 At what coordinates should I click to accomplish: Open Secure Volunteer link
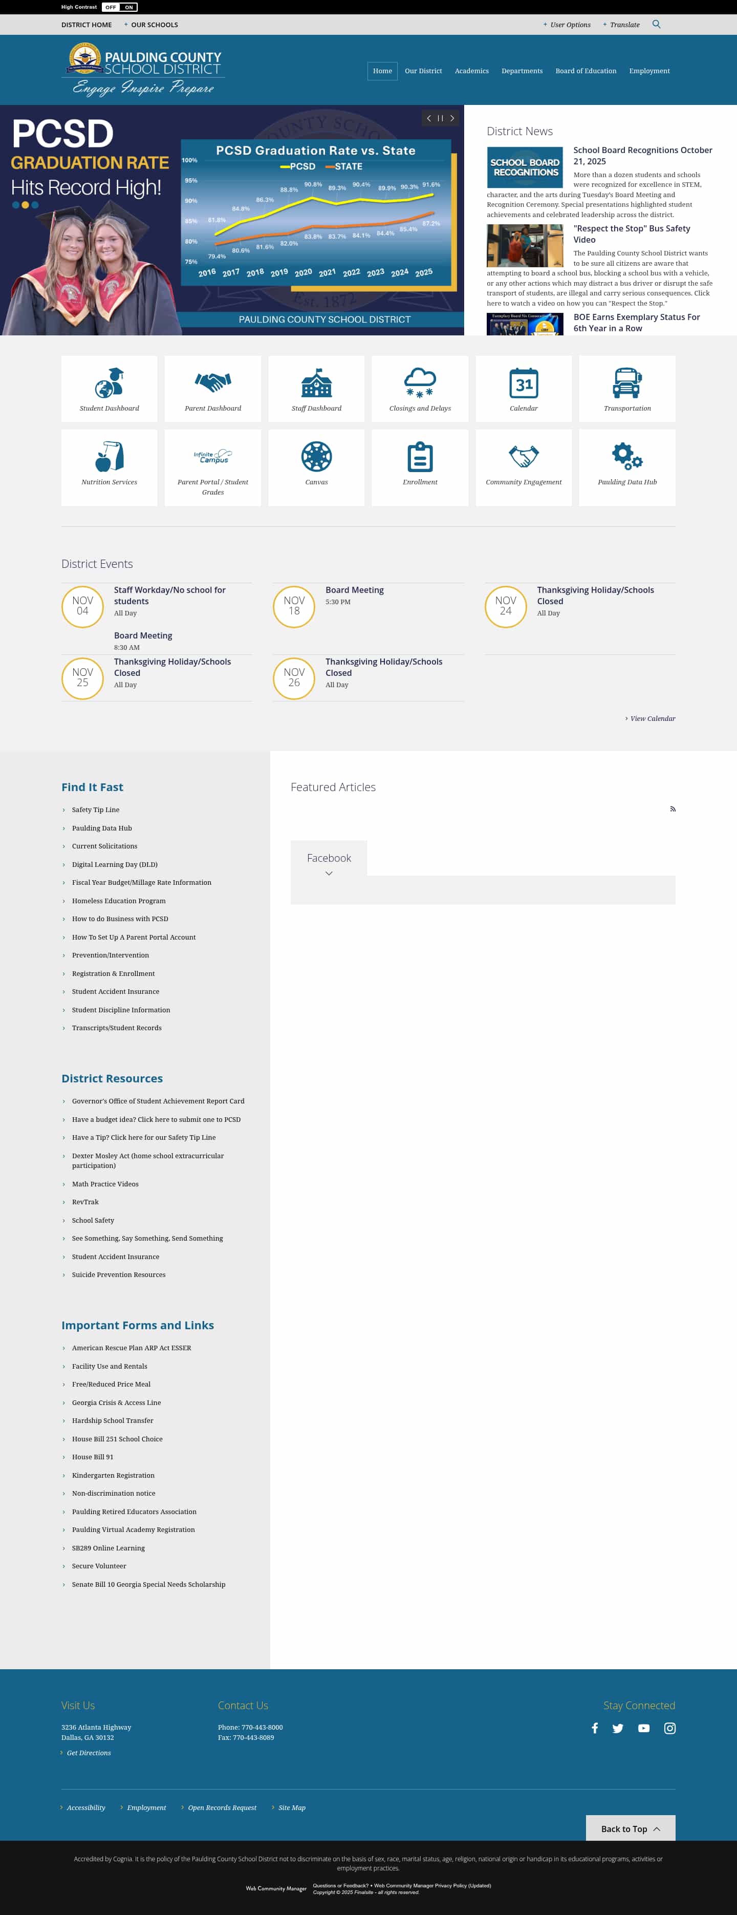99,1566
